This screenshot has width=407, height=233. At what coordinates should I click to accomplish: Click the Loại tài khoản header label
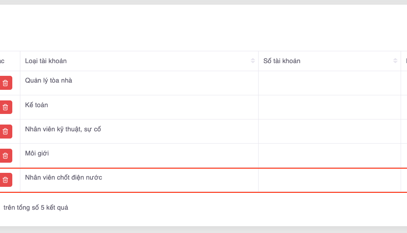[46, 61]
